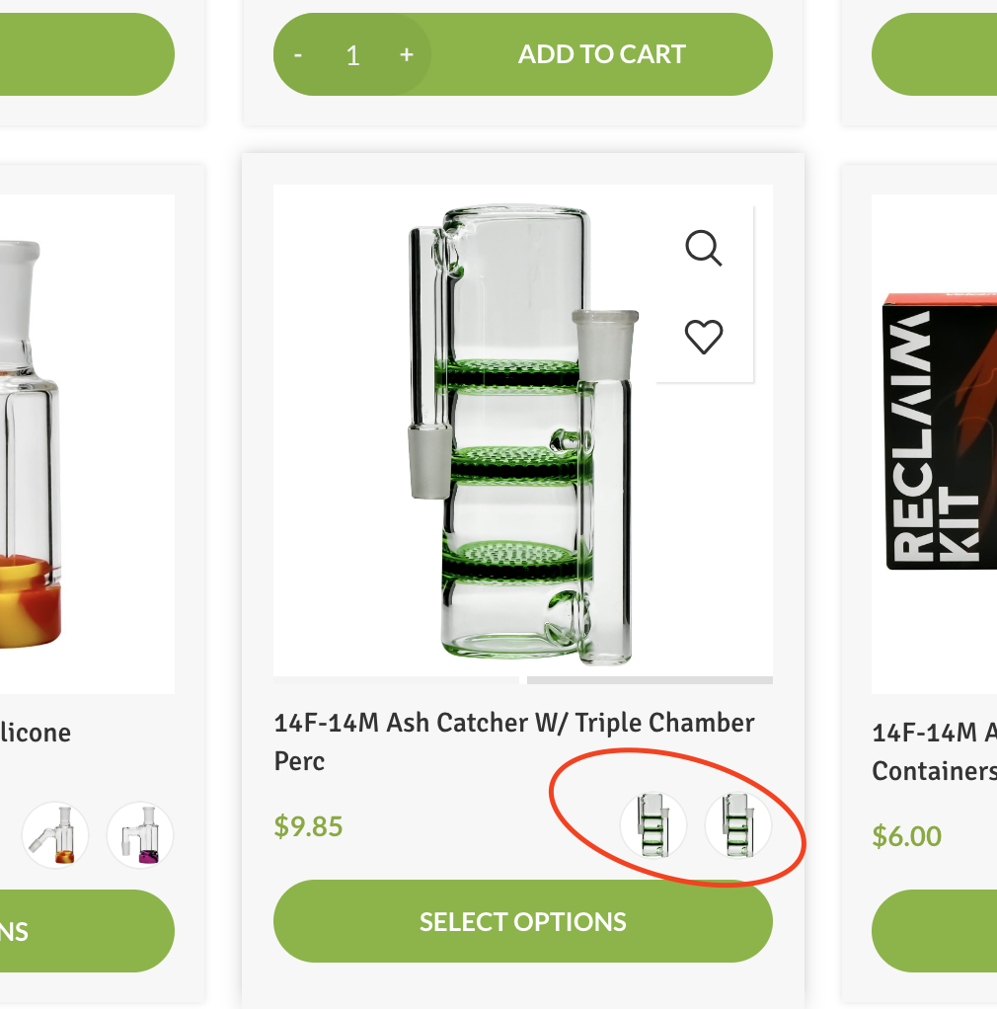Increase quantity with the plus button
The height and width of the screenshot is (1009, 997).
point(406,55)
